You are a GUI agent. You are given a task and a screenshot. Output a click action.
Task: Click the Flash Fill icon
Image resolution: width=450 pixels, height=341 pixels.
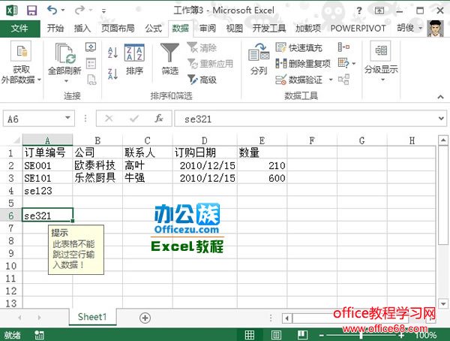pyautogui.click(x=280, y=47)
